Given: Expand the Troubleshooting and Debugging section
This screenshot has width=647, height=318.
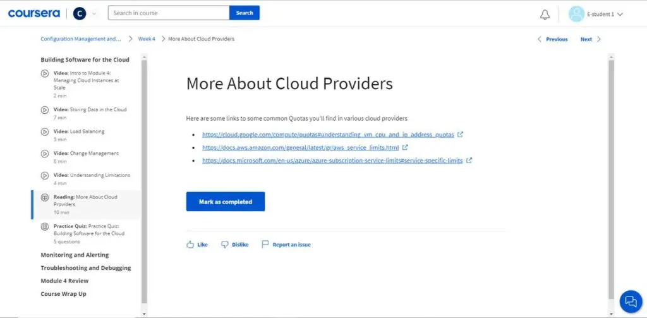Looking at the screenshot, I should [86, 267].
